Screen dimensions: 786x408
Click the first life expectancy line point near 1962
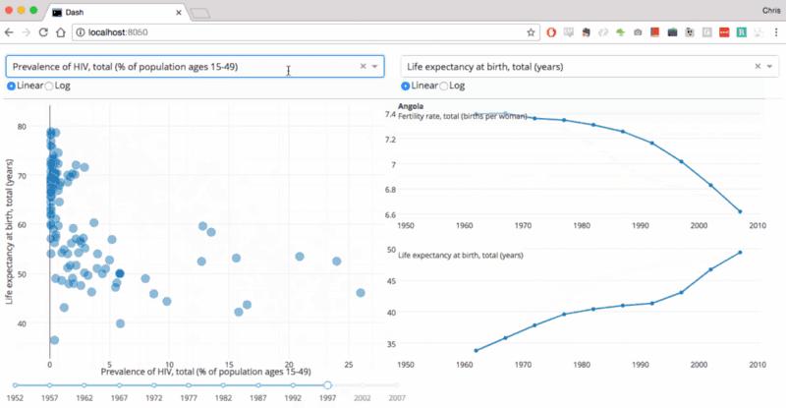(x=476, y=350)
